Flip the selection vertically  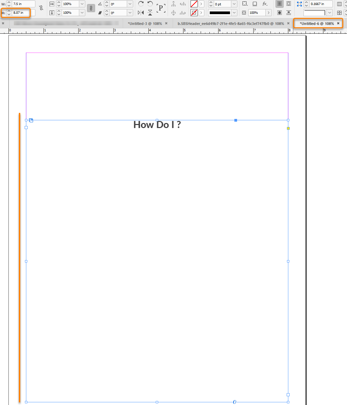click(x=149, y=12)
